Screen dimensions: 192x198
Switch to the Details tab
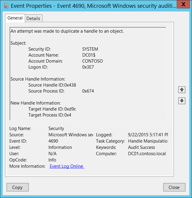click(33, 18)
